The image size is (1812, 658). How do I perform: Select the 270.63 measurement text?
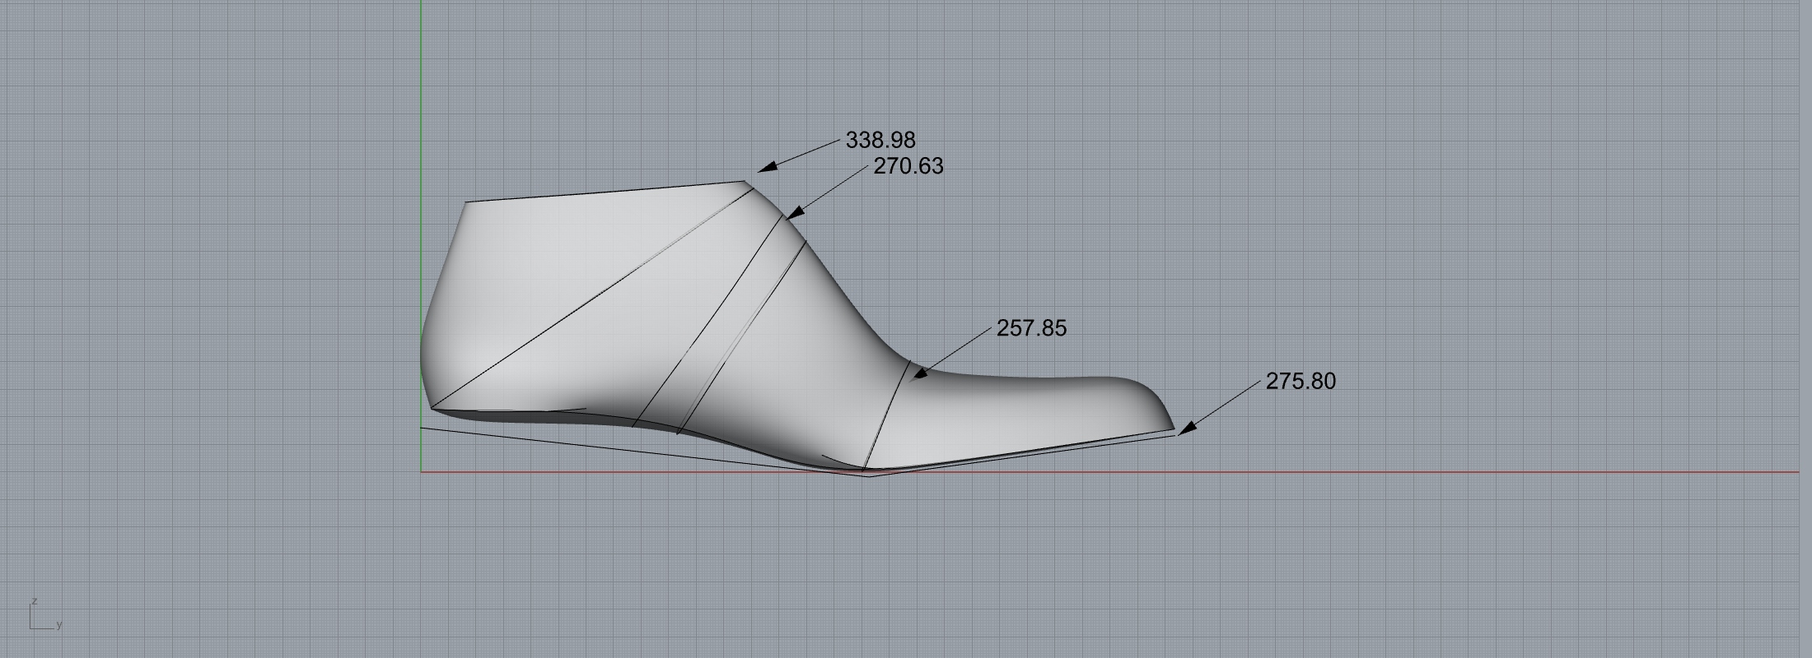click(x=908, y=166)
